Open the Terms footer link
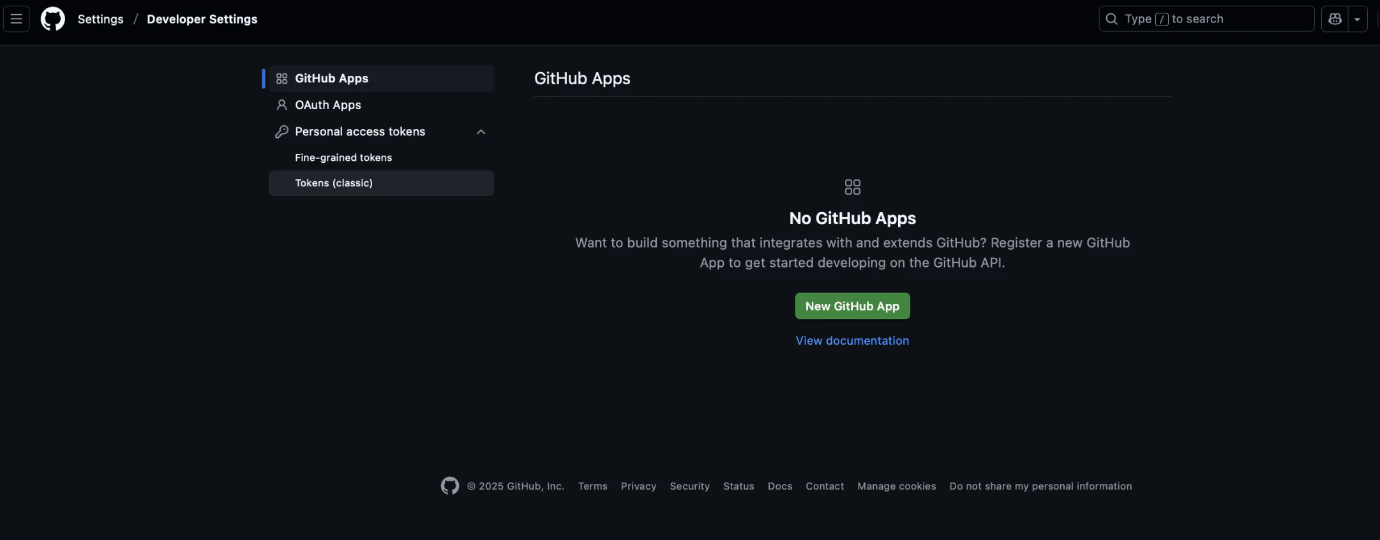The width and height of the screenshot is (1380, 540). click(593, 486)
